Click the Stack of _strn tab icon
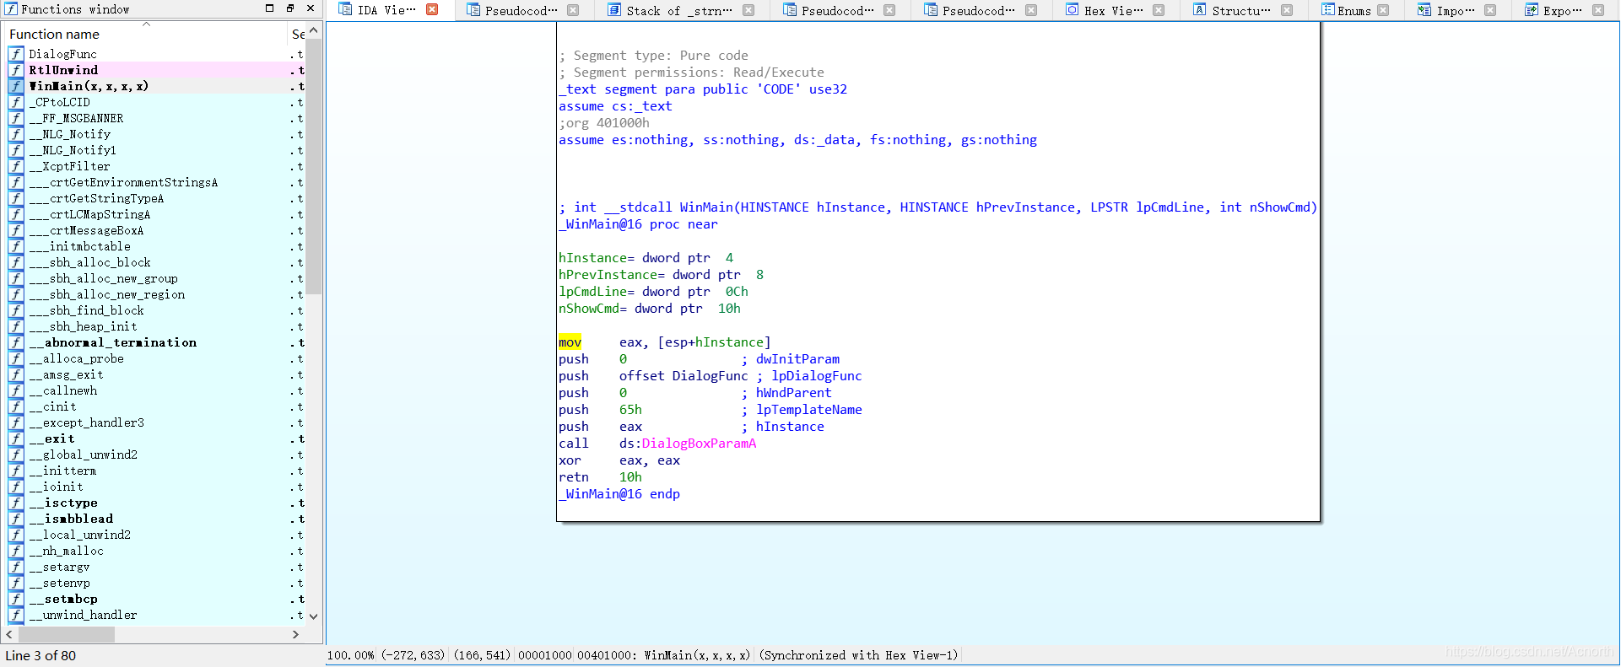This screenshot has height=667, width=1621. (613, 10)
